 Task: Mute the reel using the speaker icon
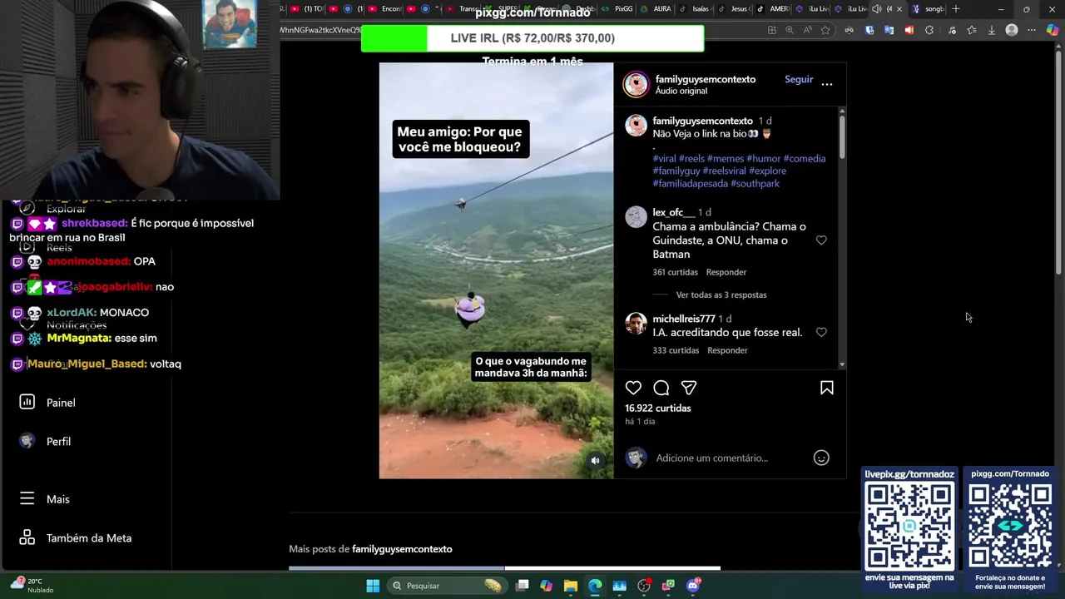click(595, 461)
